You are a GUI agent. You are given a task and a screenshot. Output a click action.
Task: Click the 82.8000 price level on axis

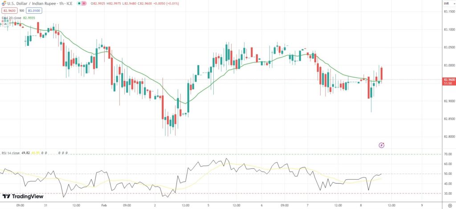coord(448,137)
